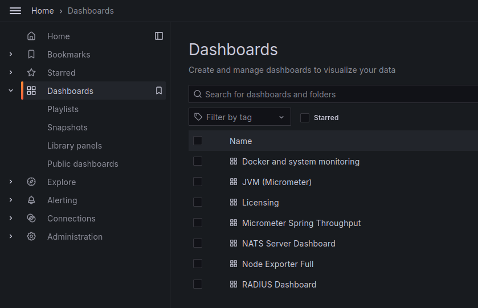Click the Starred star icon in sidebar
The height and width of the screenshot is (308, 478).
tap(31, 73)
